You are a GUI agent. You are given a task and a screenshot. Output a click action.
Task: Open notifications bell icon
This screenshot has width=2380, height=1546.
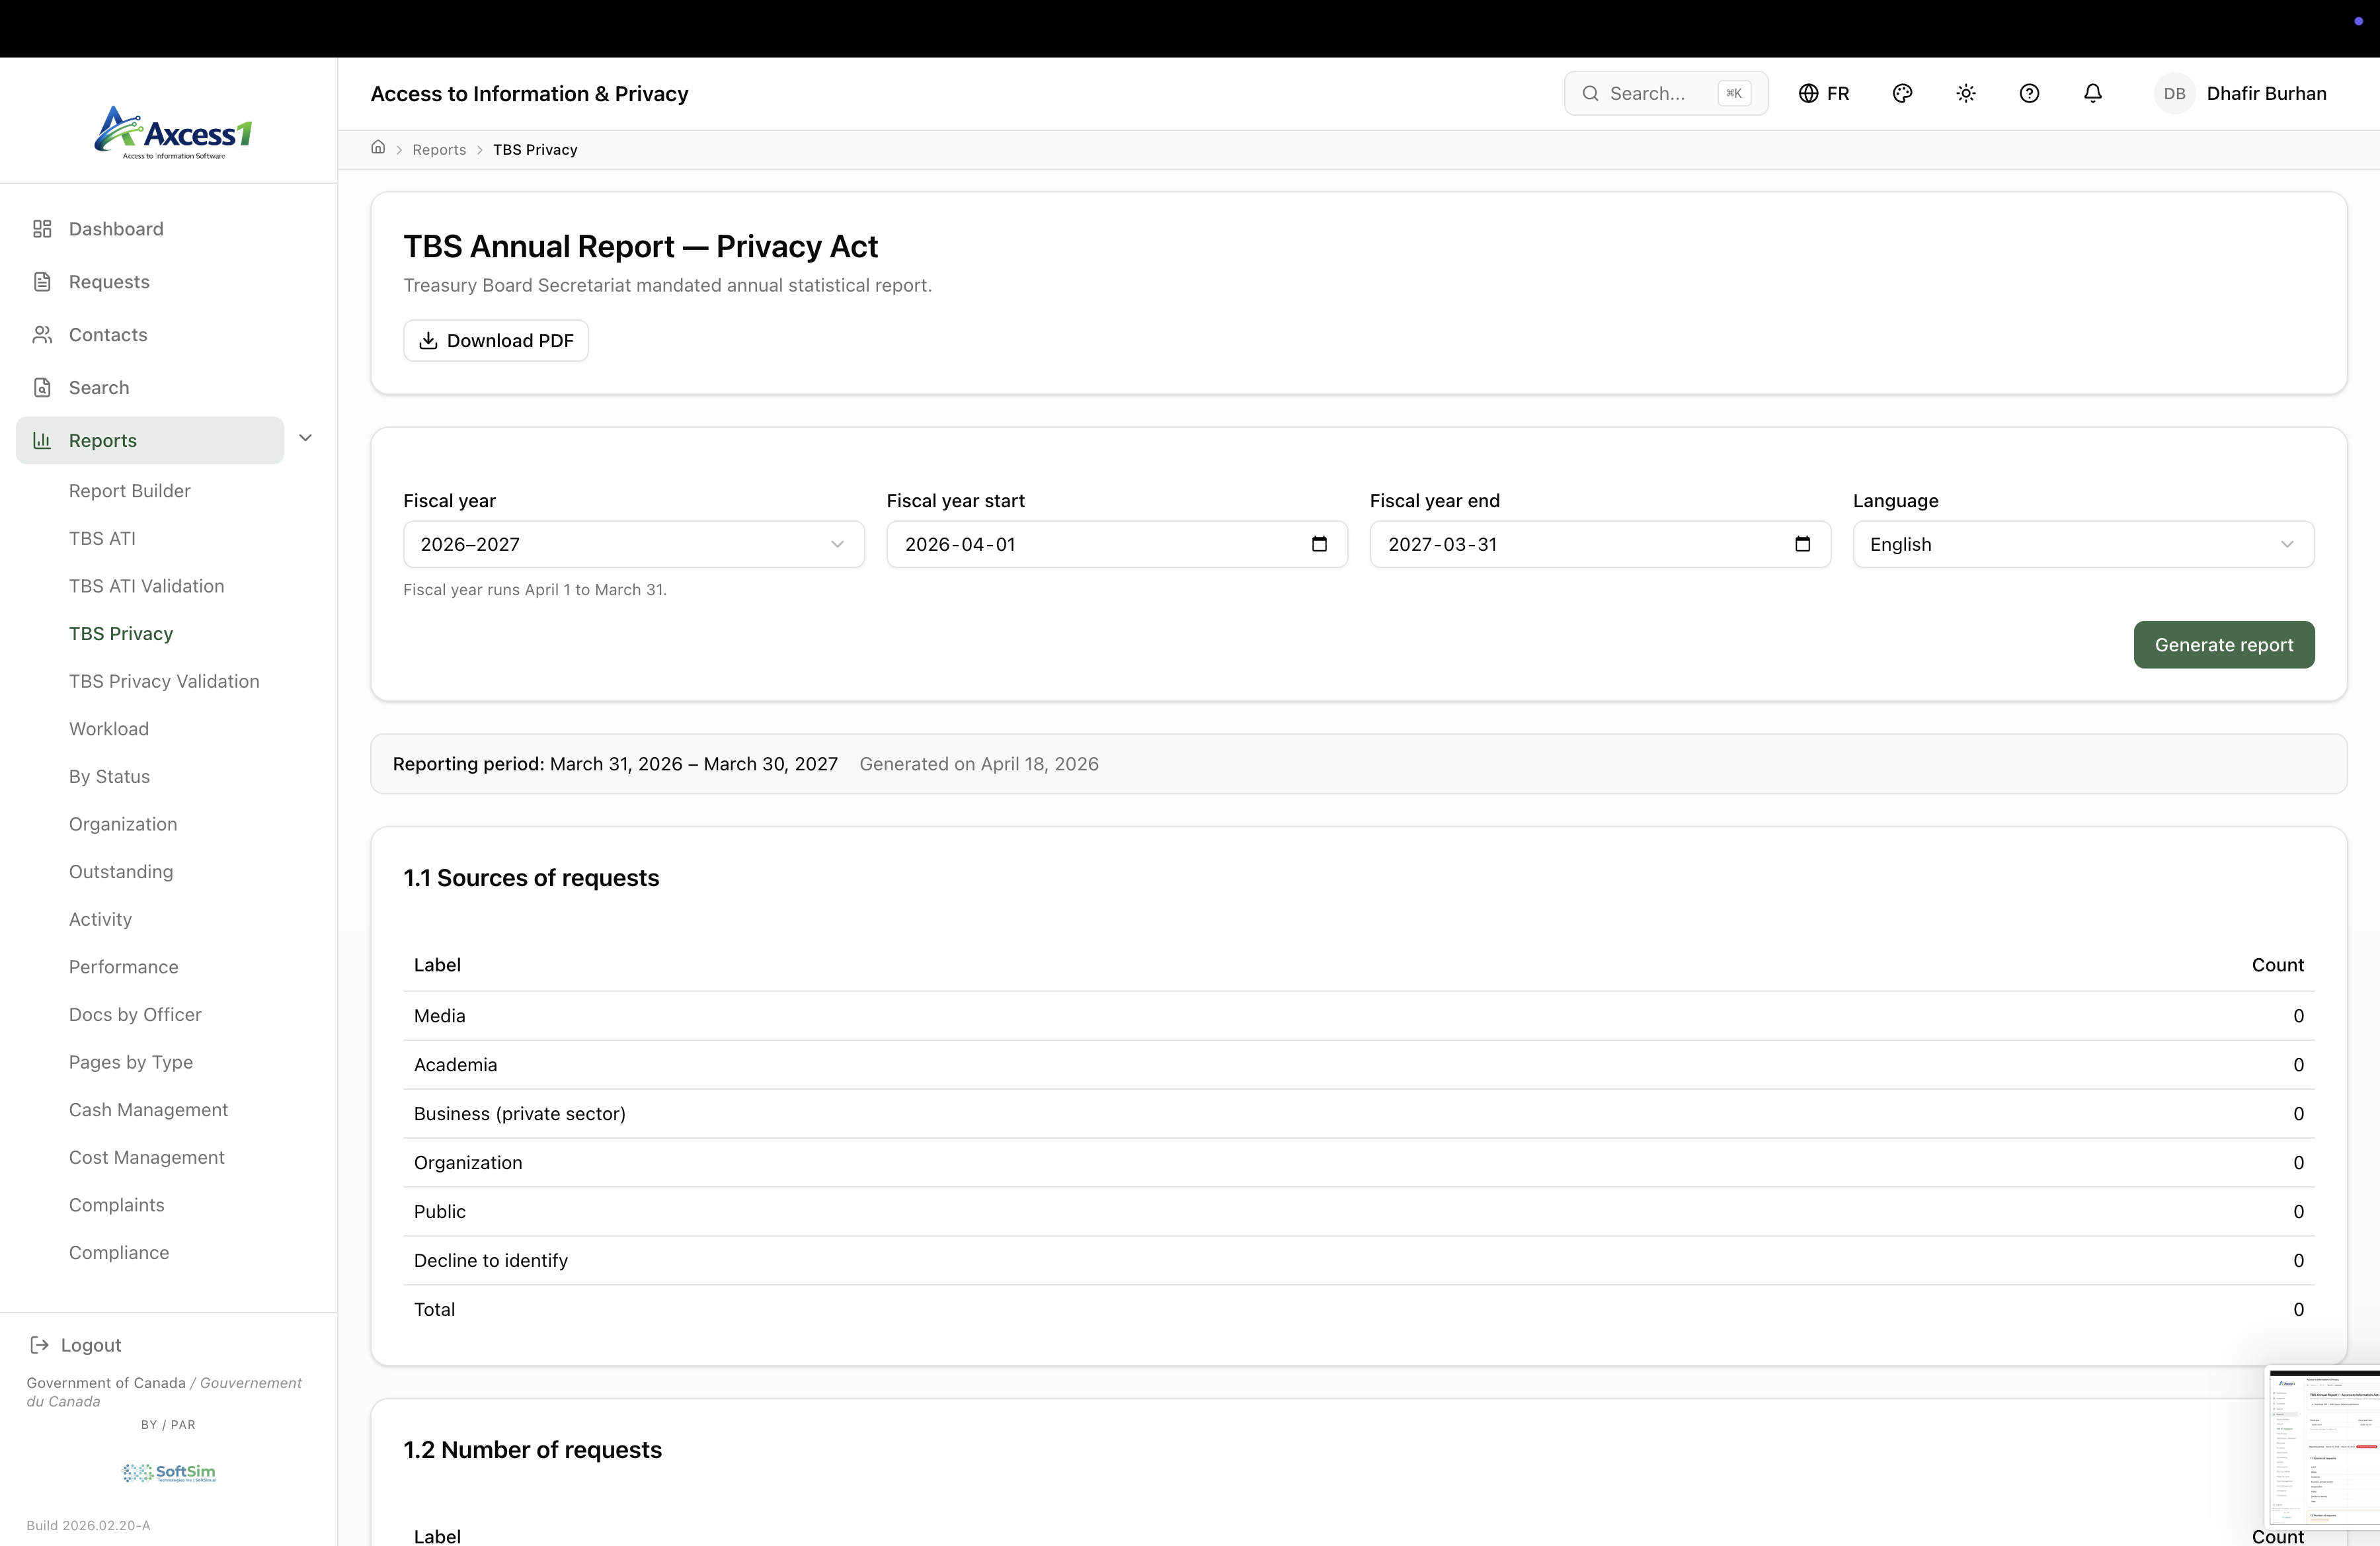tap(2092, 93)
